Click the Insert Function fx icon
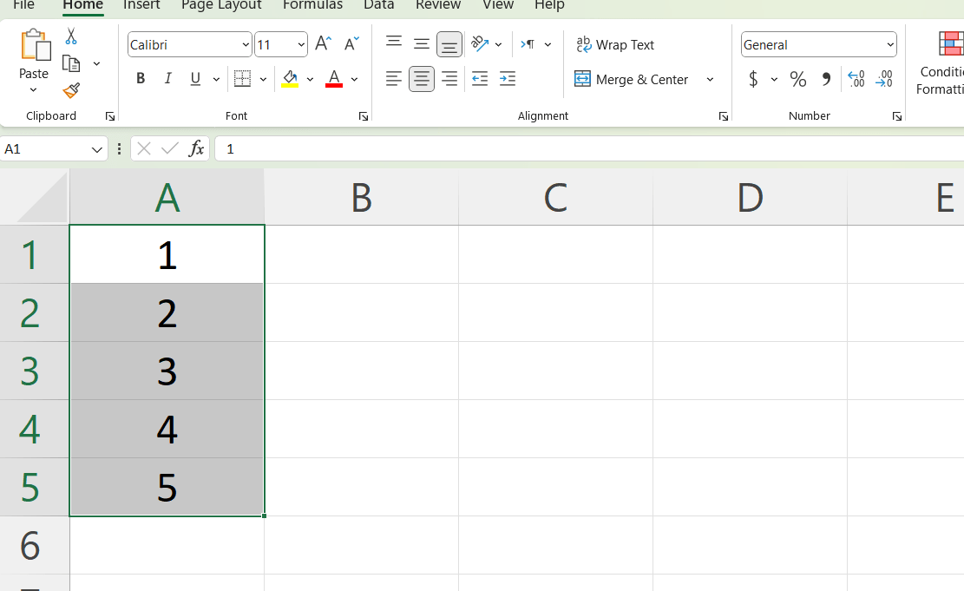 click(196, 148)
